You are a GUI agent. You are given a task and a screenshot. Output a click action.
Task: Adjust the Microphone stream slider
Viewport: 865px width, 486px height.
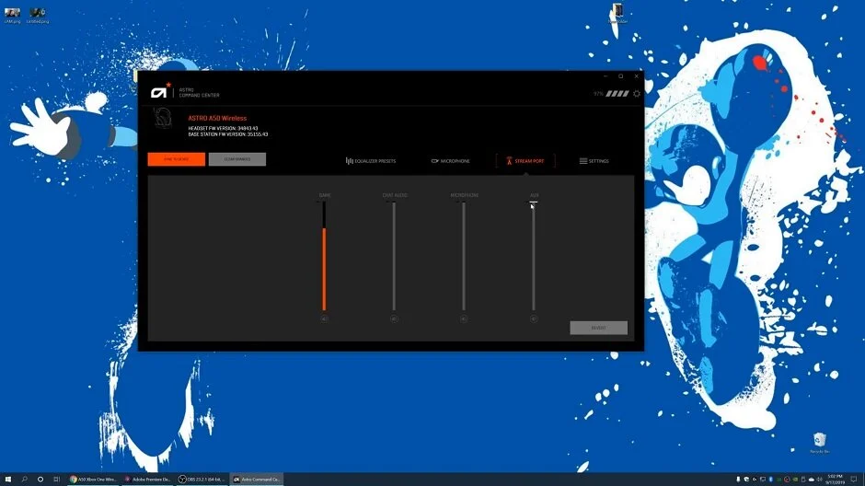pos(464,256)
